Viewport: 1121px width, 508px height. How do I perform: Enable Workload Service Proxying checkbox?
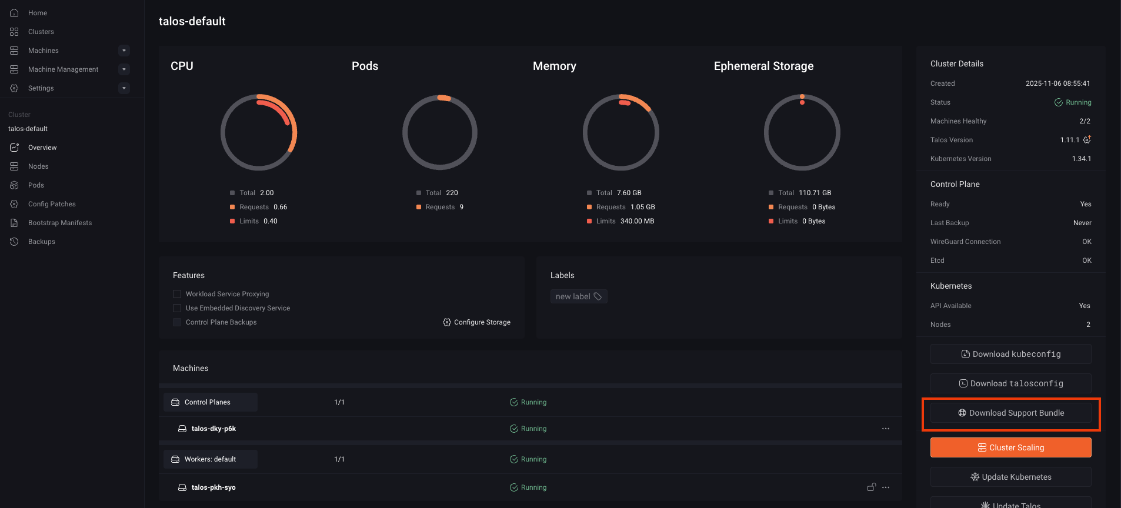[177, 294]
